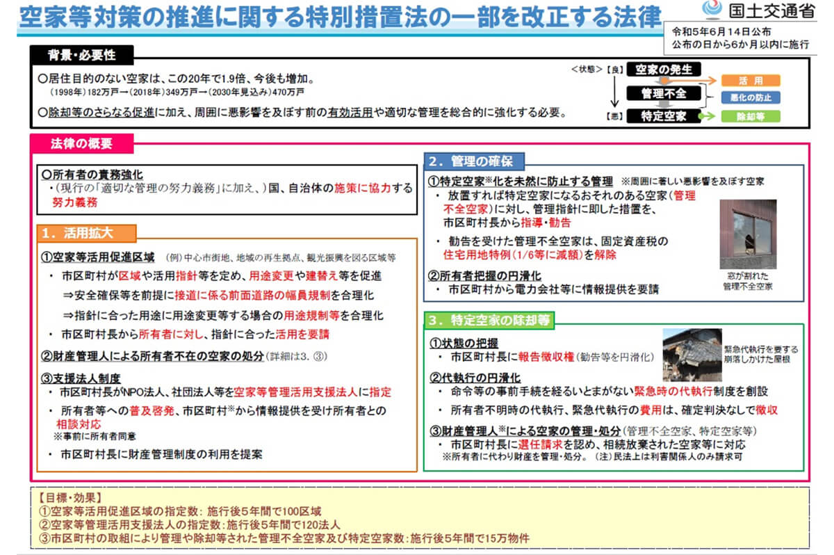Click the heading ③支援法人制度
Screen dimensions: 834x555
(82, 378)
